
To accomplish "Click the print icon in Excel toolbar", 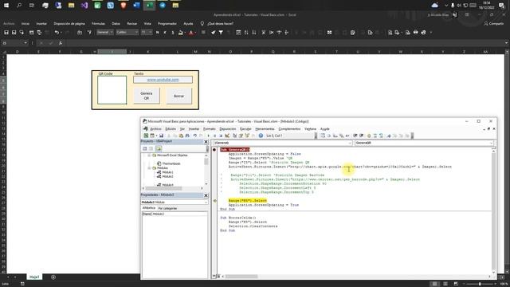I will coord(416,33).
